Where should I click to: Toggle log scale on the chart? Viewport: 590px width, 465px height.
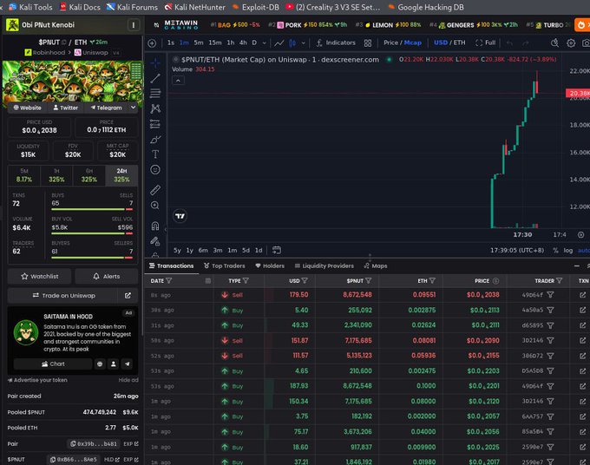[x=567, y=250]
